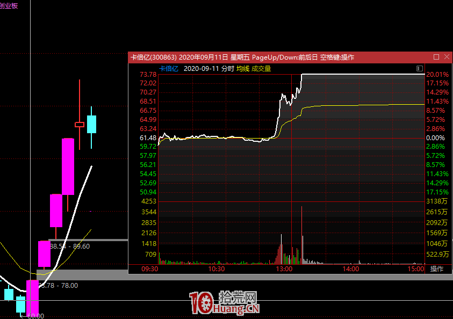Click the popup title bar text 卡倍亿(300863)
The height and width of the screenshot is (319, 453).
[x=153, y=57]
